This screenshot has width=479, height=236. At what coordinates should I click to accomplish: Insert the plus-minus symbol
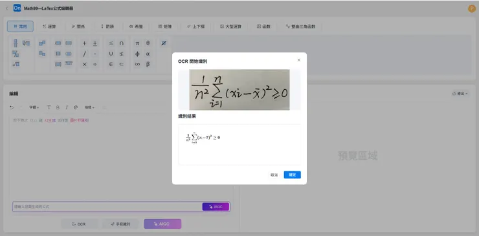pyautogui.click(x=95, y=43)
